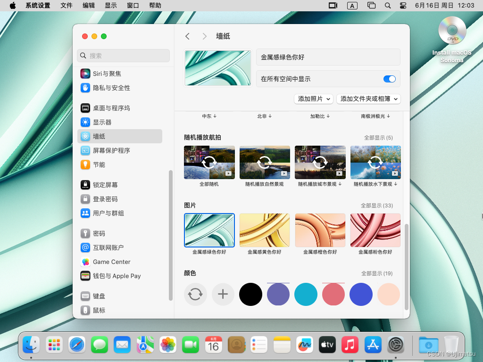Screen dimensions: 483x362
Task: Click 全部显示 (19) for 颜色
Action: (377, 273)
